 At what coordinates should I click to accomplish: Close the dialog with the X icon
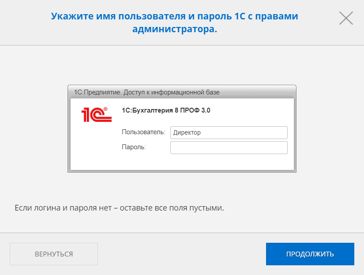click(x=346, y=18)
